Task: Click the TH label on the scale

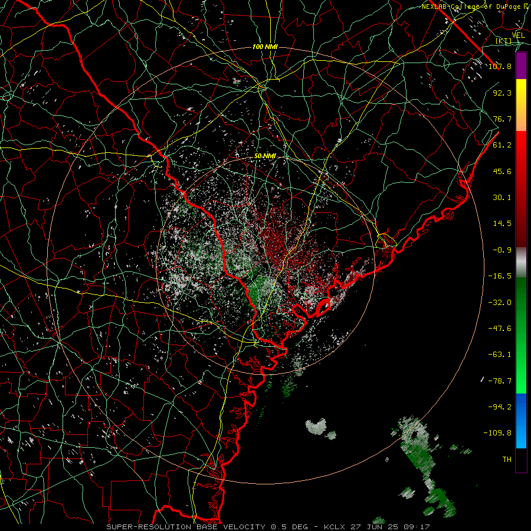Action: pos(507,460)
